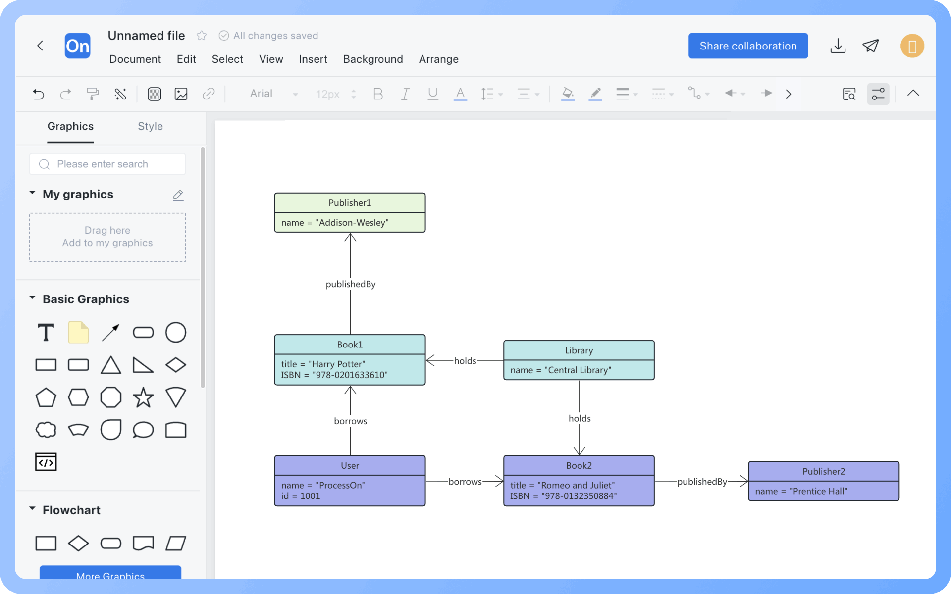The width and height of the screenshot is (951, 594).
Task: Click the insert link icon
Action: [x=209, y=94]
